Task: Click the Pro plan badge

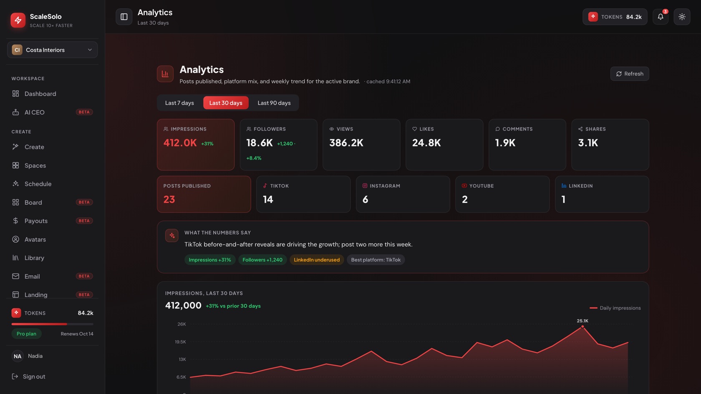Action: pos(26,334)
